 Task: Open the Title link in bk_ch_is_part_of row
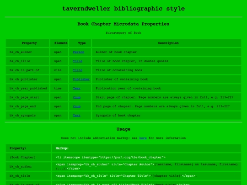pos(77,70)
